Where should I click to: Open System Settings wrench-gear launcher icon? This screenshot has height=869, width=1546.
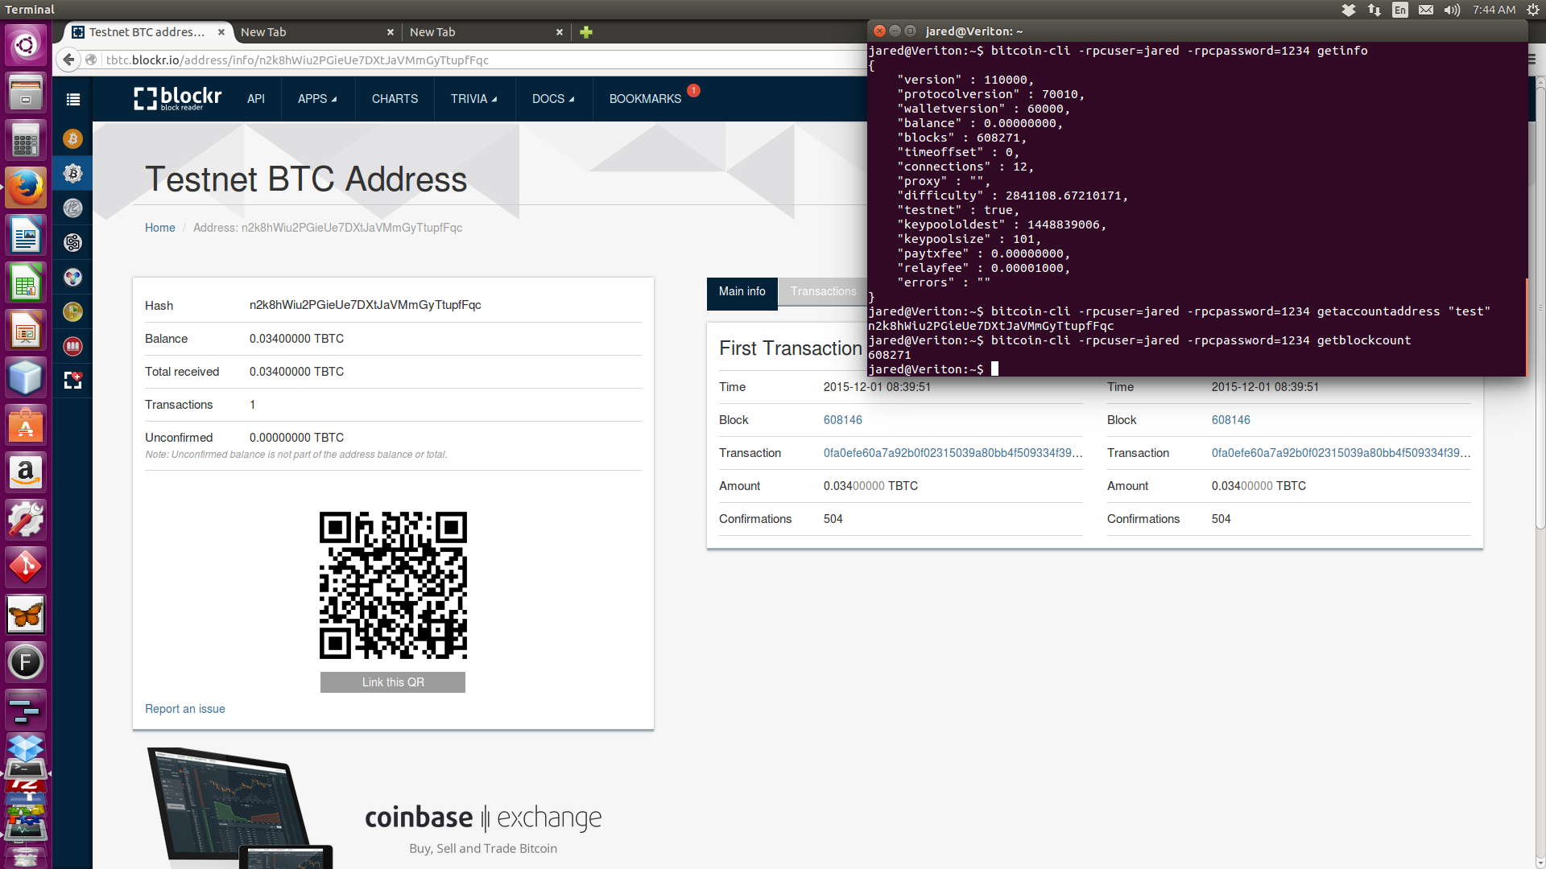pyautogui.click(x=26, y=520)
